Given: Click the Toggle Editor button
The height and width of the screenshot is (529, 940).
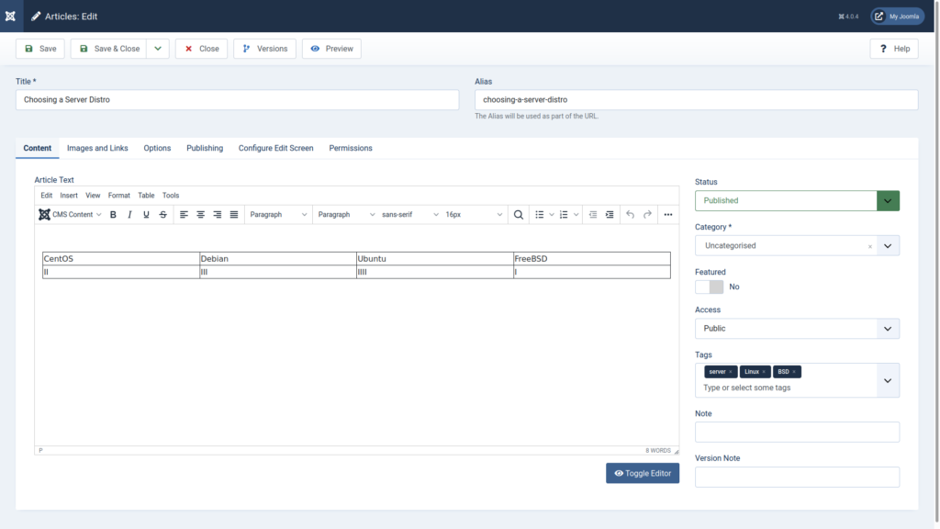Looking at the screenshot, I should click(643, 473).
